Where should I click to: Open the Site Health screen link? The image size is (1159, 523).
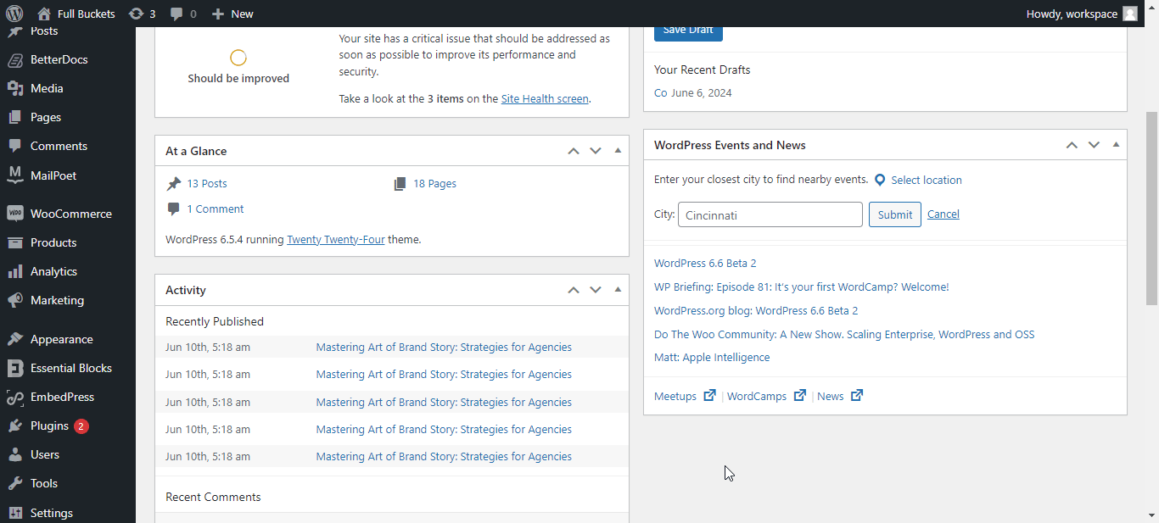[545, 98]
